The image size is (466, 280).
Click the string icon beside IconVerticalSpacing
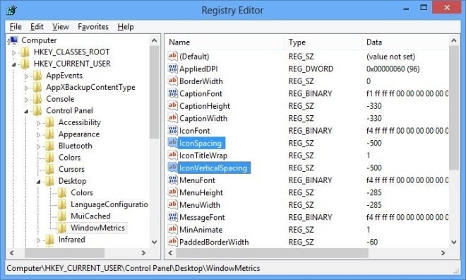pyautogui.click(x=173, y=168)
